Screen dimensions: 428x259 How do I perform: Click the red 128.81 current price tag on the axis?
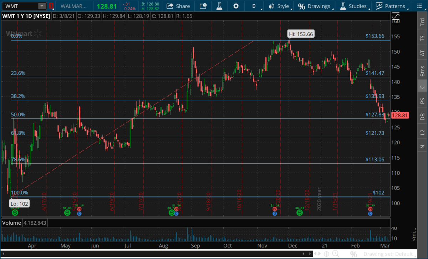coord(401,115)
